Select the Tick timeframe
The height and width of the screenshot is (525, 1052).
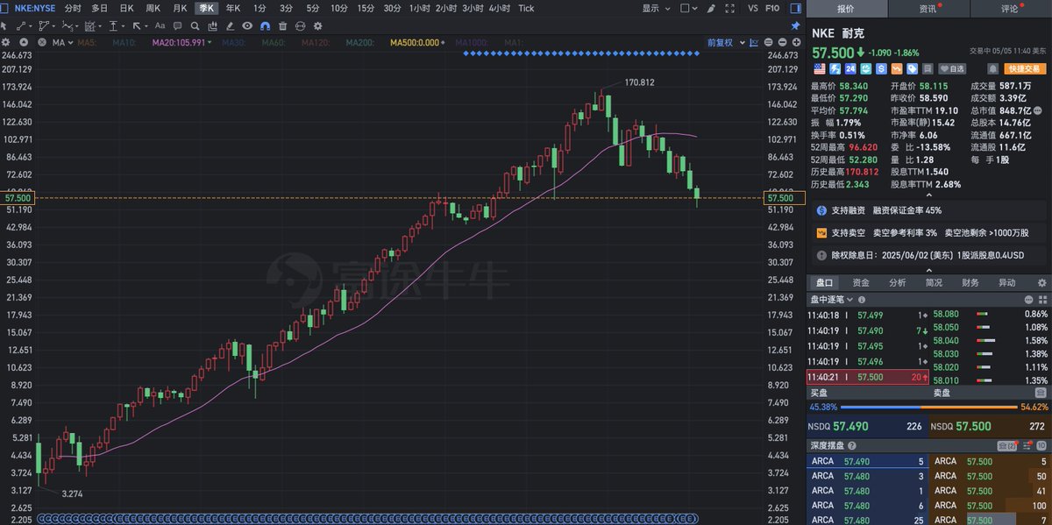pyautogui.click(x=526, y=8)
